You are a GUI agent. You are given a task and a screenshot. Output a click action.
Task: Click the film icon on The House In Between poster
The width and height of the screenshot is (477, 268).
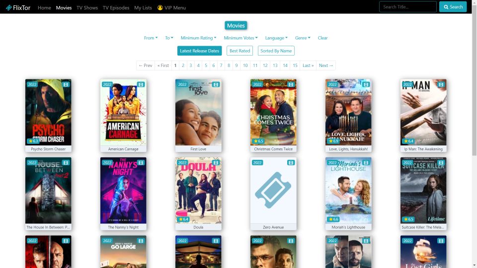(66, 163)
